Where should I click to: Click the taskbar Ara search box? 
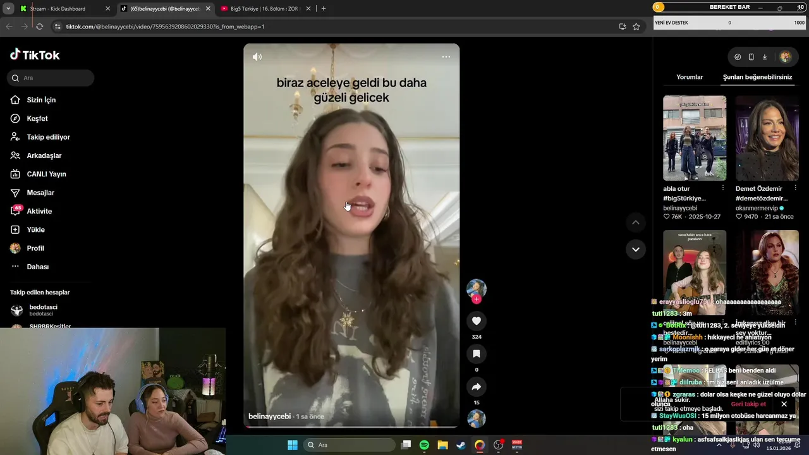point(349,445)
